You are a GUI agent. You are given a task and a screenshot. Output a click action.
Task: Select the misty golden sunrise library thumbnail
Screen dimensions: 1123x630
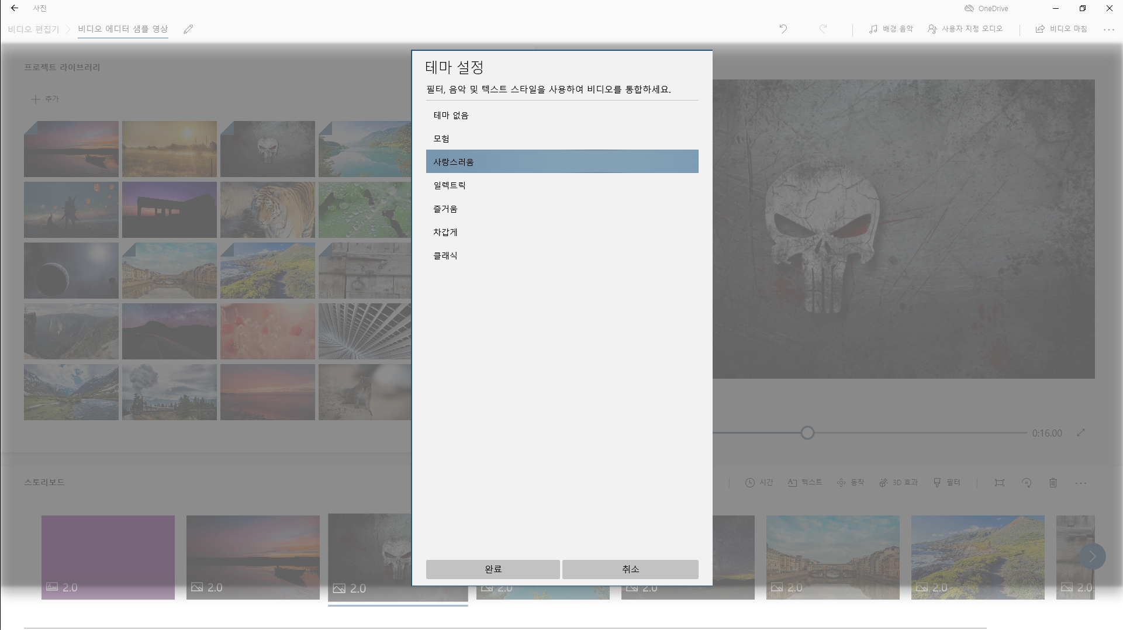point(170,149)
